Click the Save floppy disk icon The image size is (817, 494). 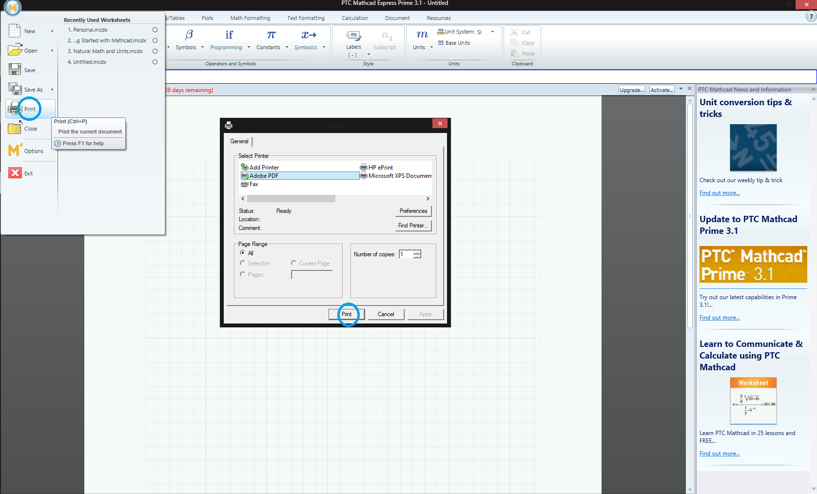[x=15, y=70]
